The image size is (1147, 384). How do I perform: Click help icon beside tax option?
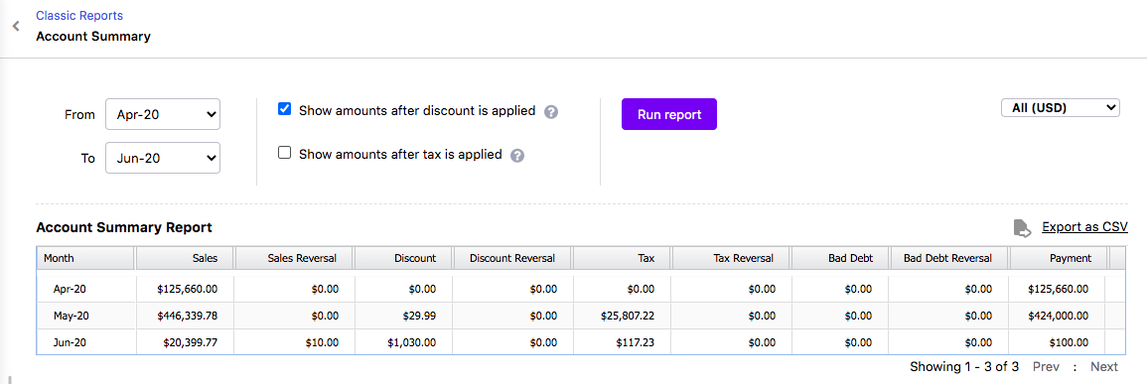click(517, 156)
